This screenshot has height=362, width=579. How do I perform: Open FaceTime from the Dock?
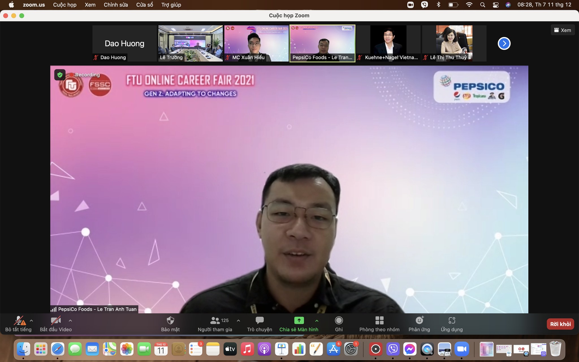pos(144,349)
